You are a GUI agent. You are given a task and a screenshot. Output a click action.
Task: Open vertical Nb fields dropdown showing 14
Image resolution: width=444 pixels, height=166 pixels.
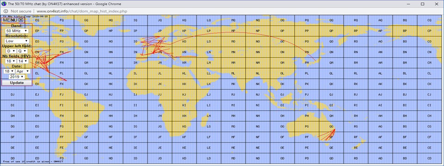click(x=22, y=61)
